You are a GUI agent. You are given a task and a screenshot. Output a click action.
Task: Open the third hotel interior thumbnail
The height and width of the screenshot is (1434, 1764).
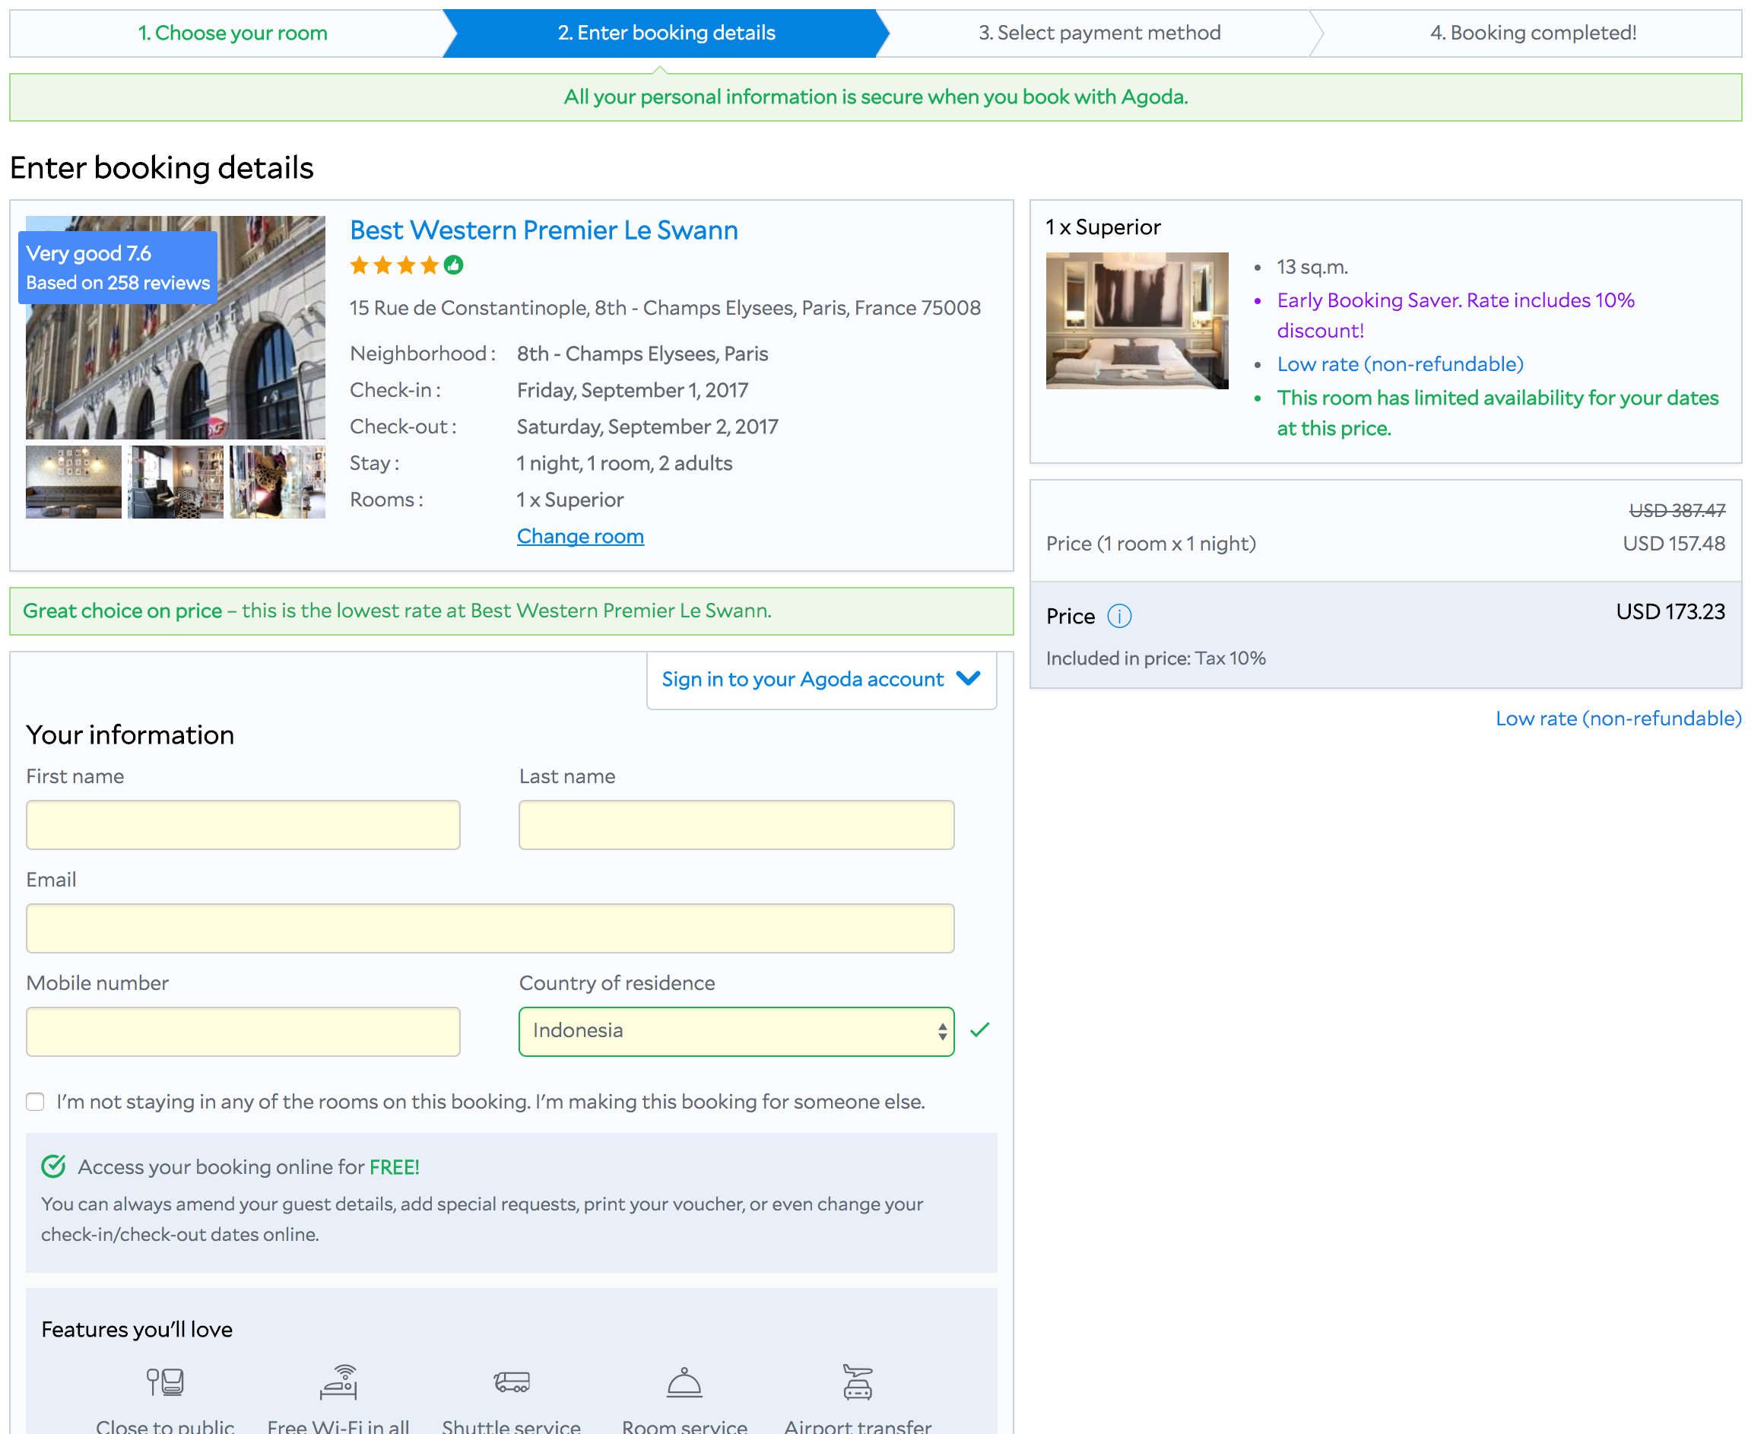[x=278, y=481]
